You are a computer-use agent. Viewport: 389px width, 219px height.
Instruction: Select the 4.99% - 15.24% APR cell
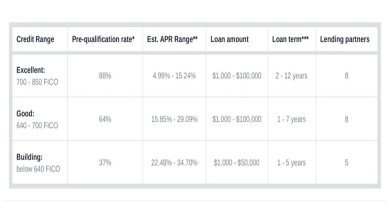(x=174, y=76)
